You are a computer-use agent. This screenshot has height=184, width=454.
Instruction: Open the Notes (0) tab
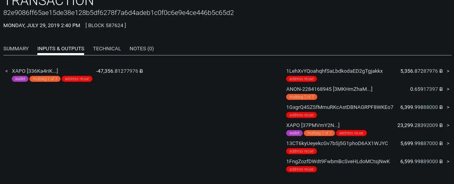[x=142, y=49]
